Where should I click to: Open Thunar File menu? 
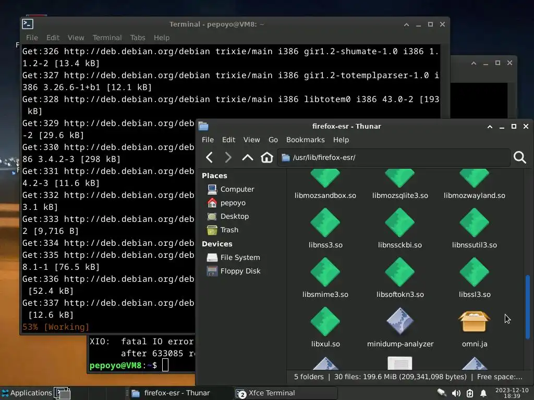point(208,140)
